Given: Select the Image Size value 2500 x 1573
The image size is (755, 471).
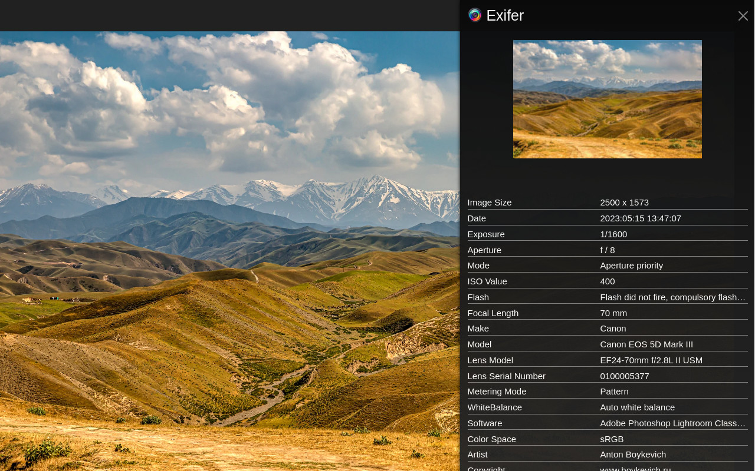Looking at the screenshot, I should pos(624,203).
